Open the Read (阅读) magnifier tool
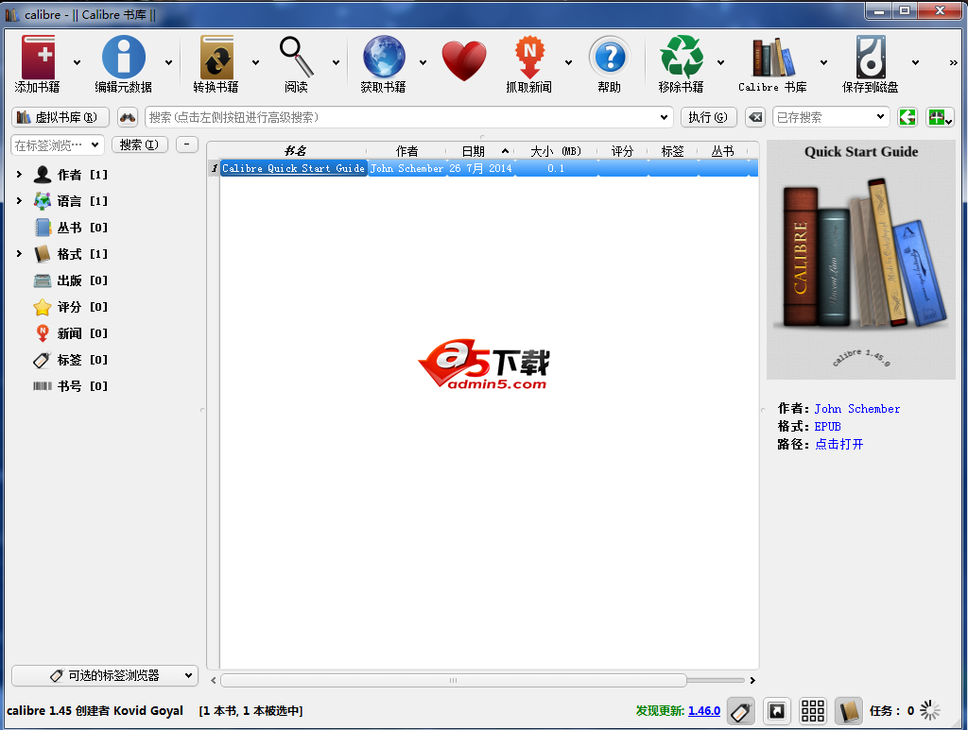This screenshot has width=968, height=730. 296,57
